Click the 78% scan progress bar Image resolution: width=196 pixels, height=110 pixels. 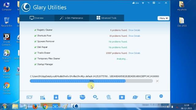[x=91, y=81]
